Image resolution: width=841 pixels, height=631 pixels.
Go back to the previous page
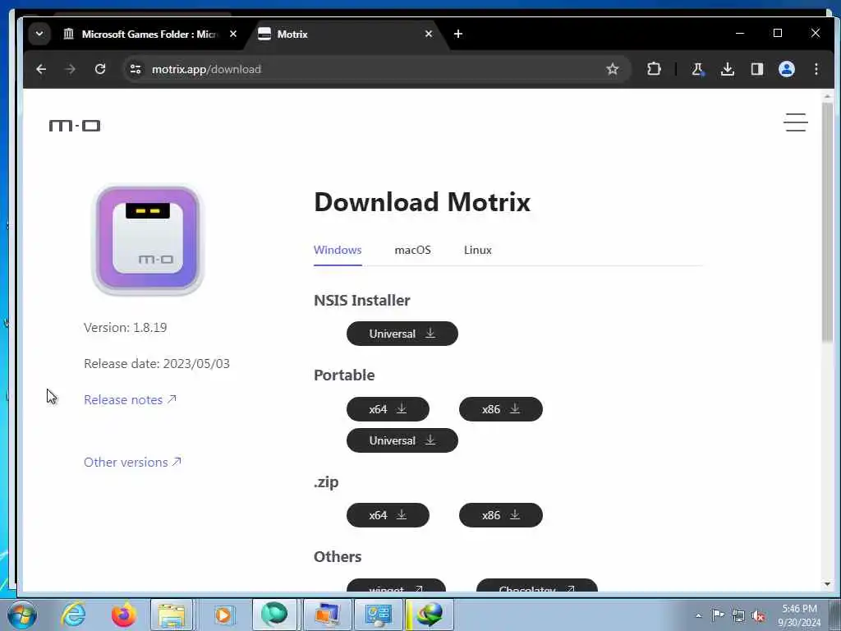[41, 69]
